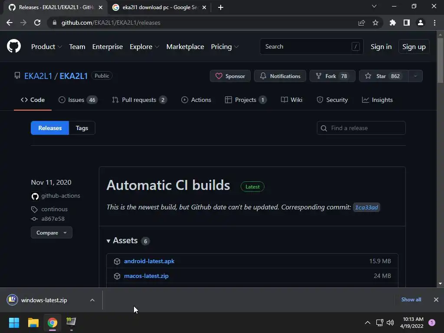Click Show all downloads
The image size is (444, 333).
(x=411, y=300)
